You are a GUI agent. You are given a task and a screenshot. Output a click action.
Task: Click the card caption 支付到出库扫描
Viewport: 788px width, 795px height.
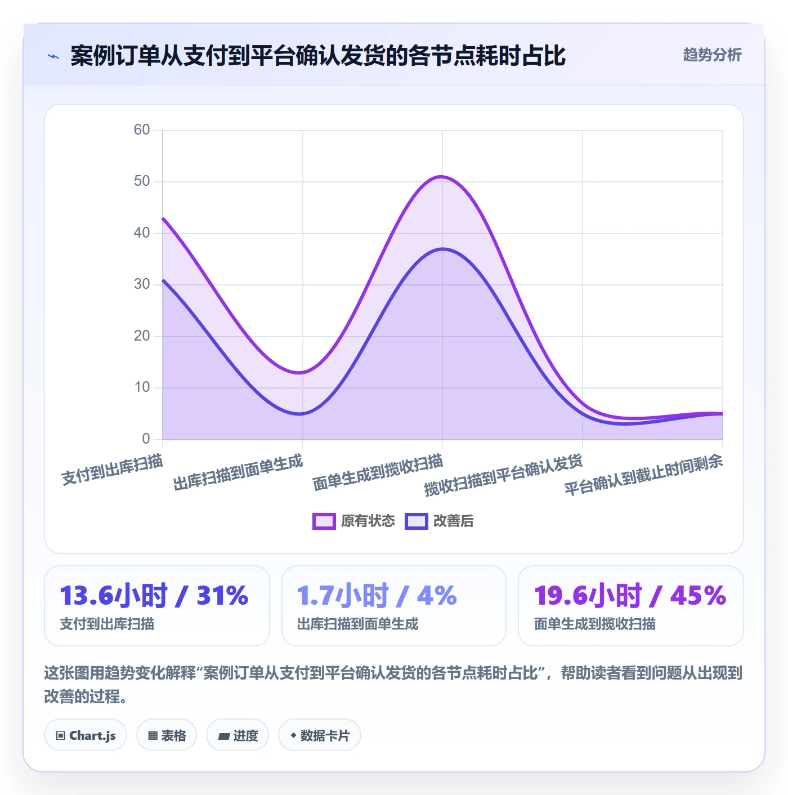click(x=107, y=624)
